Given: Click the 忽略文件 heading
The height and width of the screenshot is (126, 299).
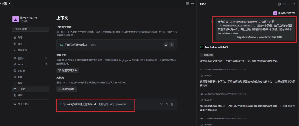Looking at the screenshot, I should 61,55.
